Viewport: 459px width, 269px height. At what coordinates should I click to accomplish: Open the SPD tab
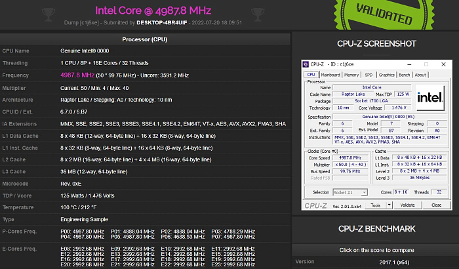click(369, 75)
